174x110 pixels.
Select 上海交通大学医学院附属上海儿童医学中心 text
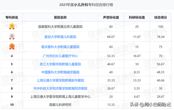coord(60,97)
